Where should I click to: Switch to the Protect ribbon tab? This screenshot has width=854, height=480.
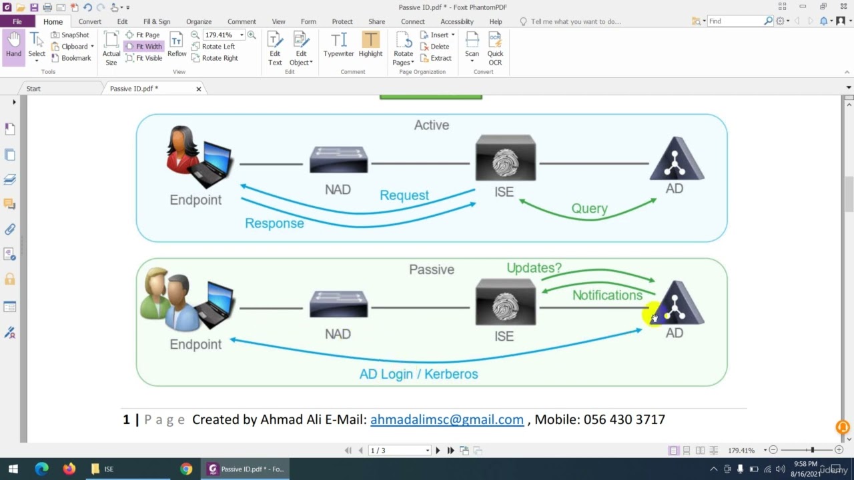[342, 21]
